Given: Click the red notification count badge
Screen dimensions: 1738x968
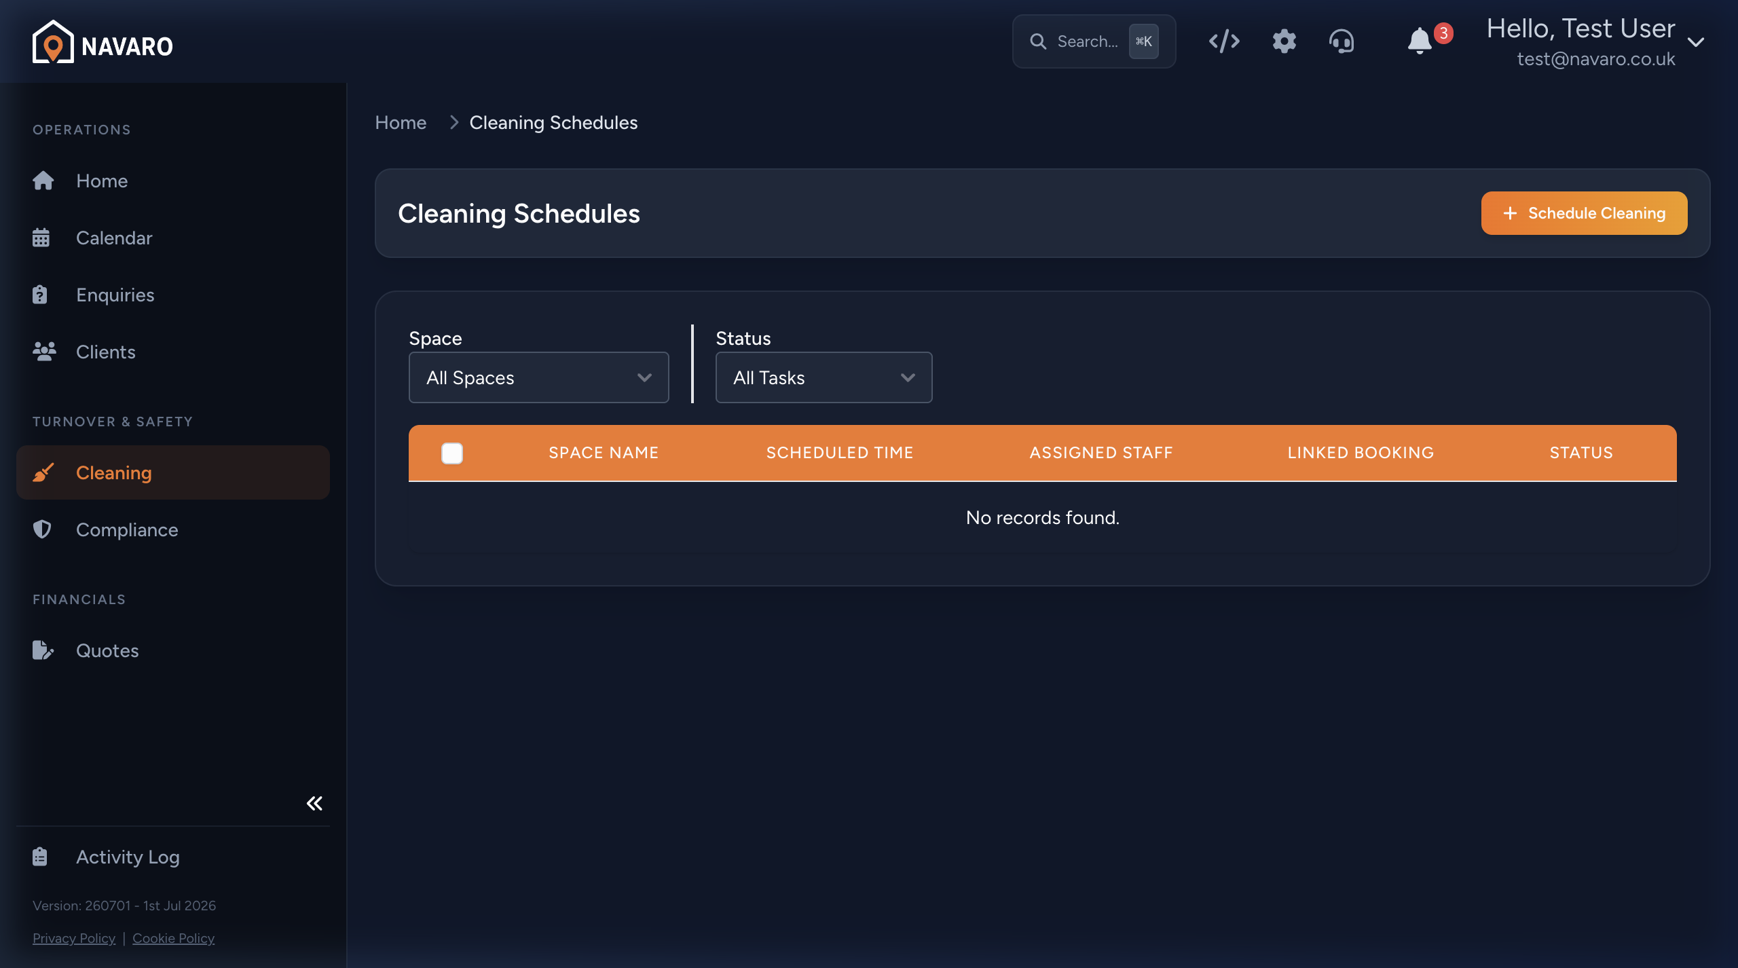Looking at the screenshot, I should (1443, 33).
